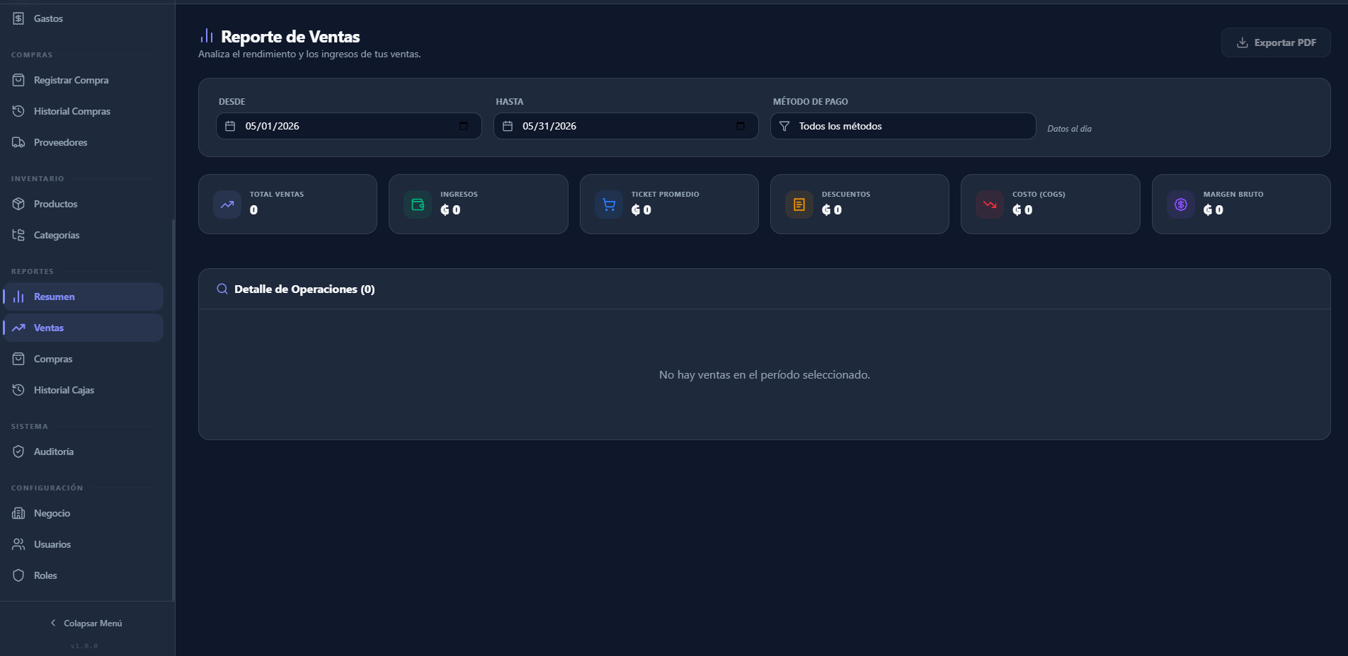Click the Desde date field
Image resolution: width=1348 pixels, height=656 pixels.
pos(349,126)
